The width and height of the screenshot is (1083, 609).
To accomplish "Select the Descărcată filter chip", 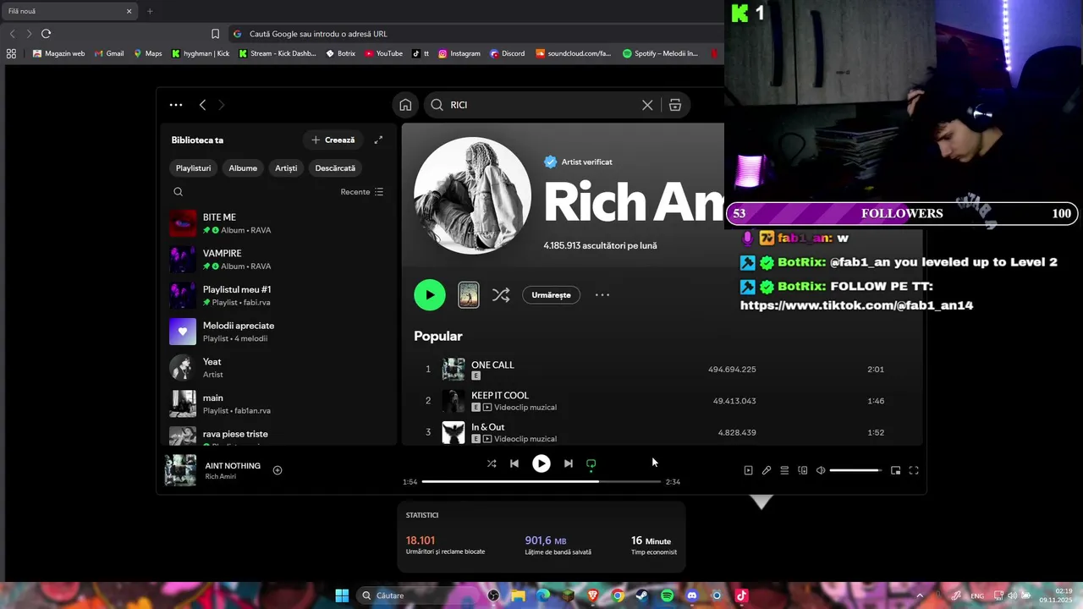I will pyautogui.click(x=335, y=168).
